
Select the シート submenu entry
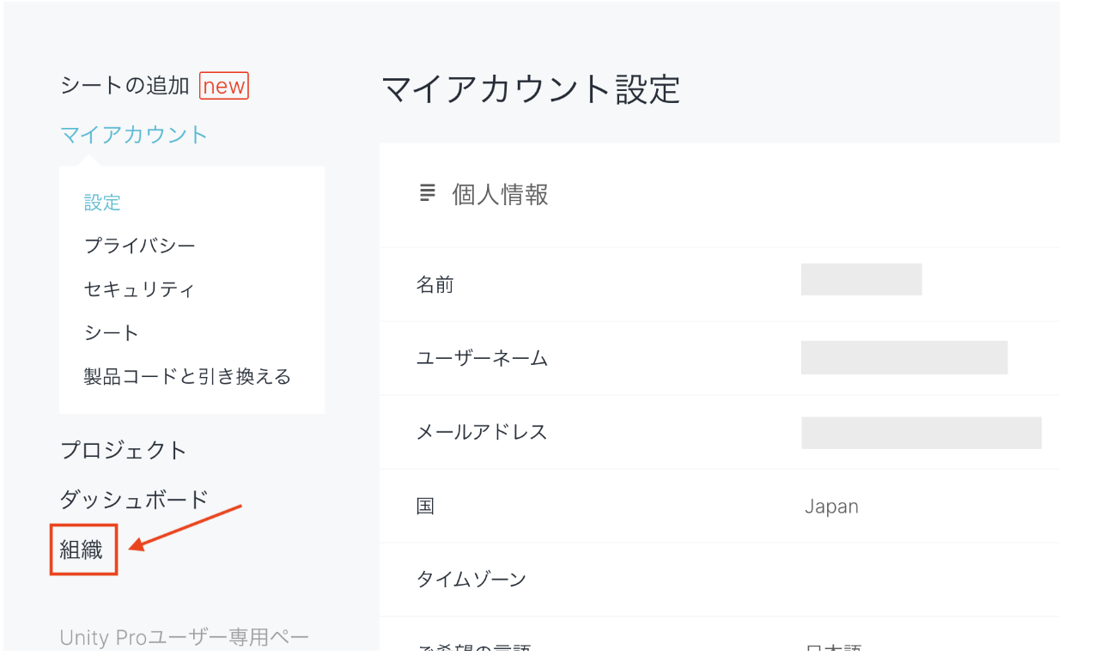click(112, 333)
